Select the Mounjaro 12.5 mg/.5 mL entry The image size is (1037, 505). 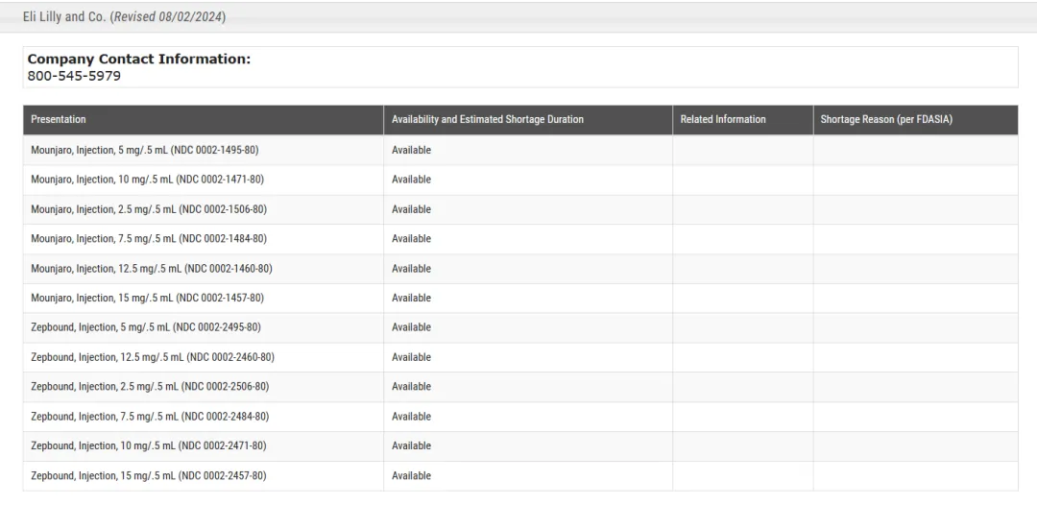click(x=151, y=269)
